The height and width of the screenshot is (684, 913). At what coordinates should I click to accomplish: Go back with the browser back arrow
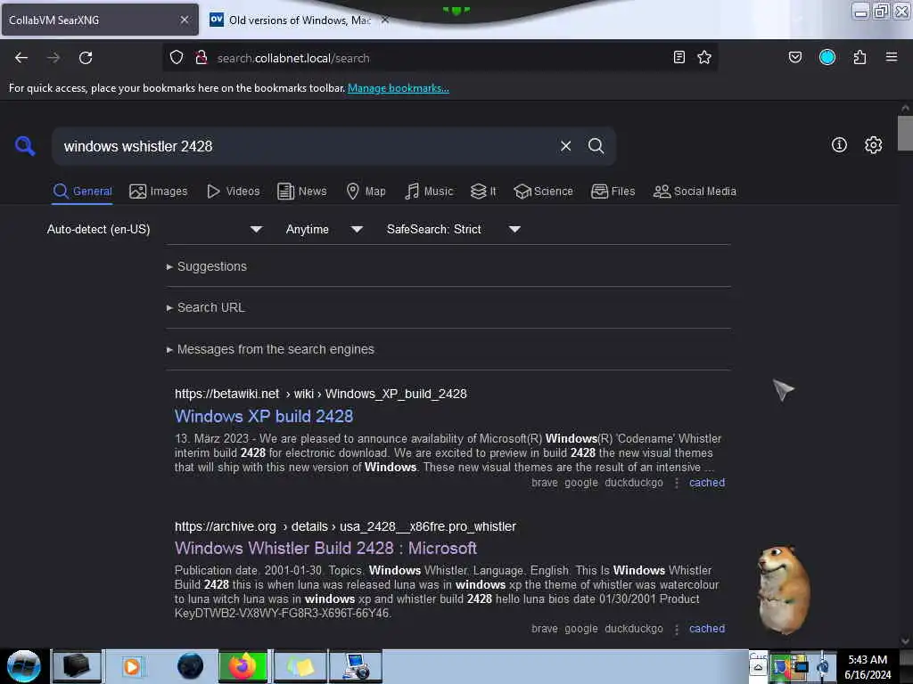click(x=21, y=58)
